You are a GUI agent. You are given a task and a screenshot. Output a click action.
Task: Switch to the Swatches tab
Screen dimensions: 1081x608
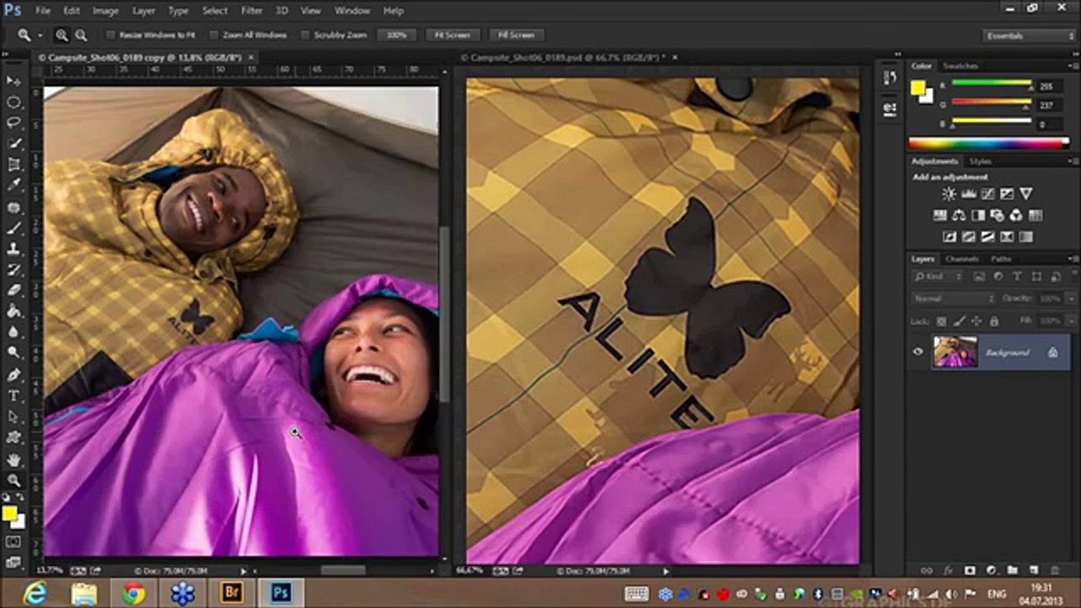tap(960, 66)
